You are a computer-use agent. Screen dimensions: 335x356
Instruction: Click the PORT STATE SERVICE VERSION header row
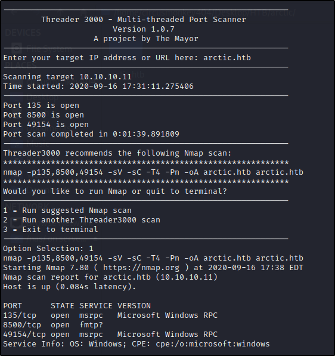click(77, 306)
